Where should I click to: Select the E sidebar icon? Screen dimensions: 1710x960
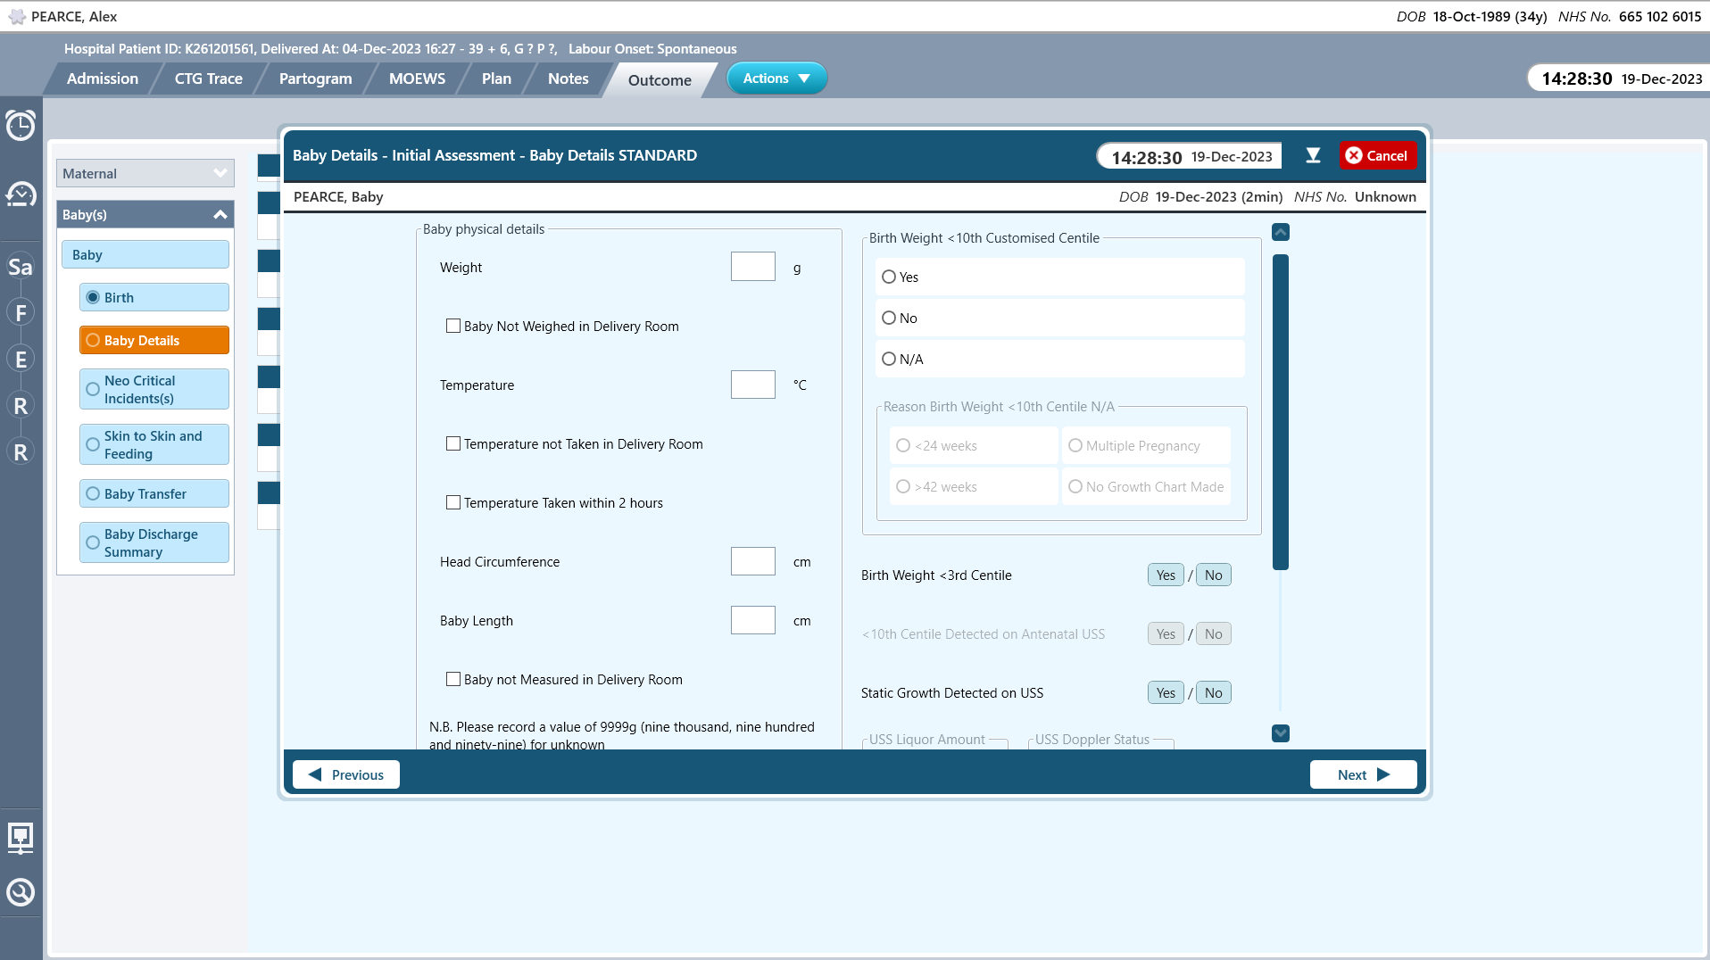tap(21, 360)
